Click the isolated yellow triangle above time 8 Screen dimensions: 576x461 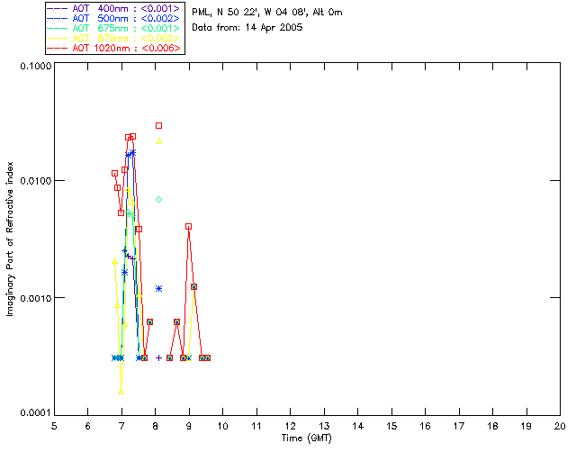(x=158, y=141)
